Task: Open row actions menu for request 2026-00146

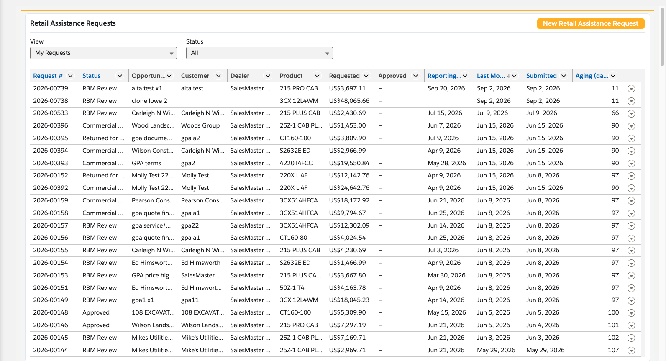Action: coord(631,325)
